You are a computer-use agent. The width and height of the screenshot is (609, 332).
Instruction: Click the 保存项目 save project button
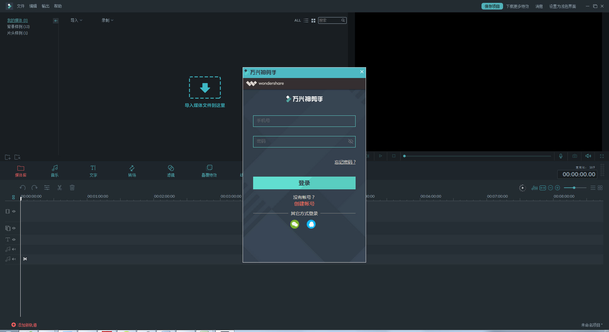(x=492, y=6)
